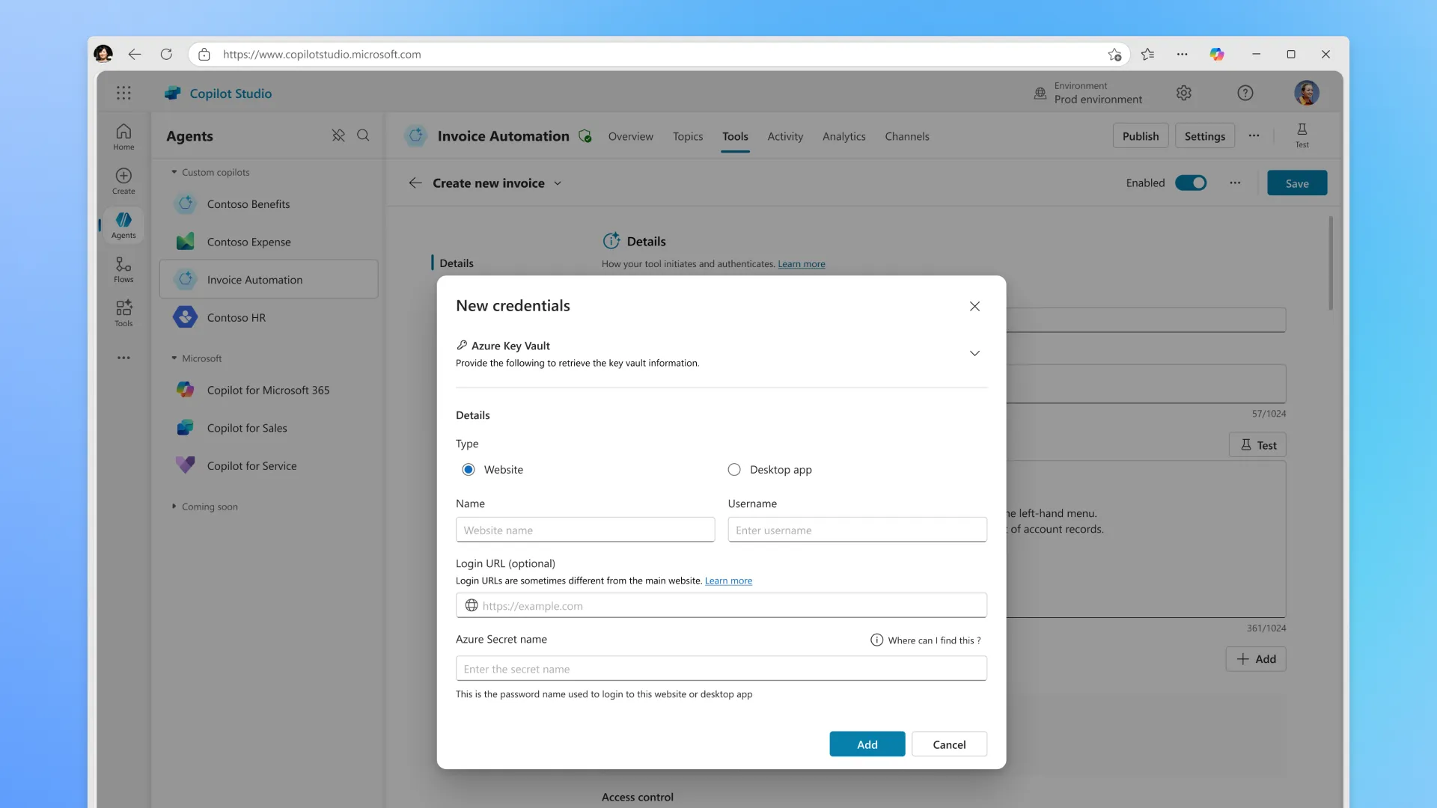Click the background Add button with plus
This screenshot has height=808, width=1437.
click(1255, 658)
